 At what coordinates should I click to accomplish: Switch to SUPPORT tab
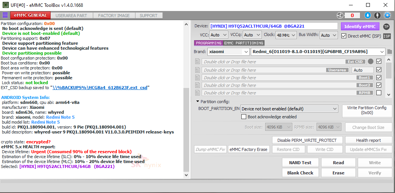click(x=149, y=16)
